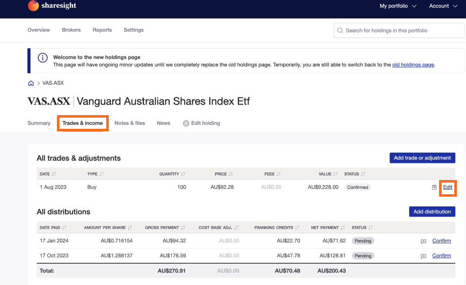Sort distributions by Cost Base Adj. arrows

pyautogui.click(x=237, y=228)
